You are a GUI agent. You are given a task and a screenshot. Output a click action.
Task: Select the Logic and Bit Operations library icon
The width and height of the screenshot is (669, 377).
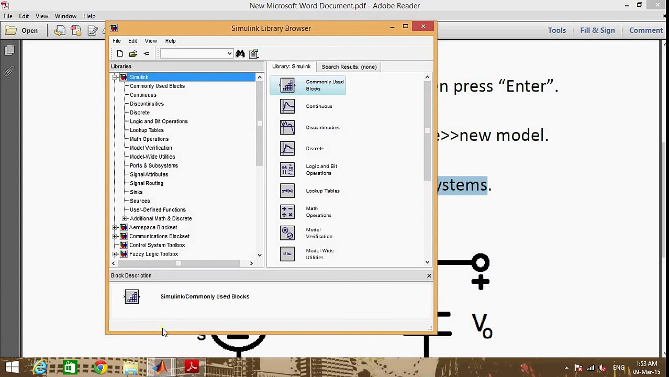point(287,170)
